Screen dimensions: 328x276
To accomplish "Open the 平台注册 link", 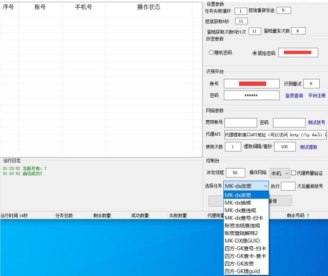I will pos(316,96).
